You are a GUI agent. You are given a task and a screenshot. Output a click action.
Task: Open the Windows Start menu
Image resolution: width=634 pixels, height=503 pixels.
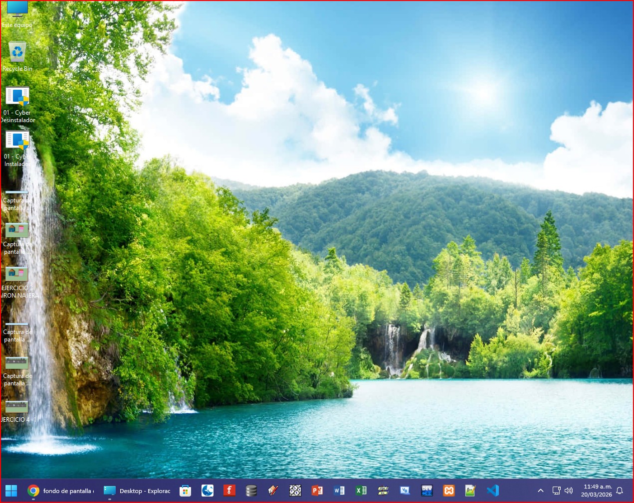tap(11, 491)
